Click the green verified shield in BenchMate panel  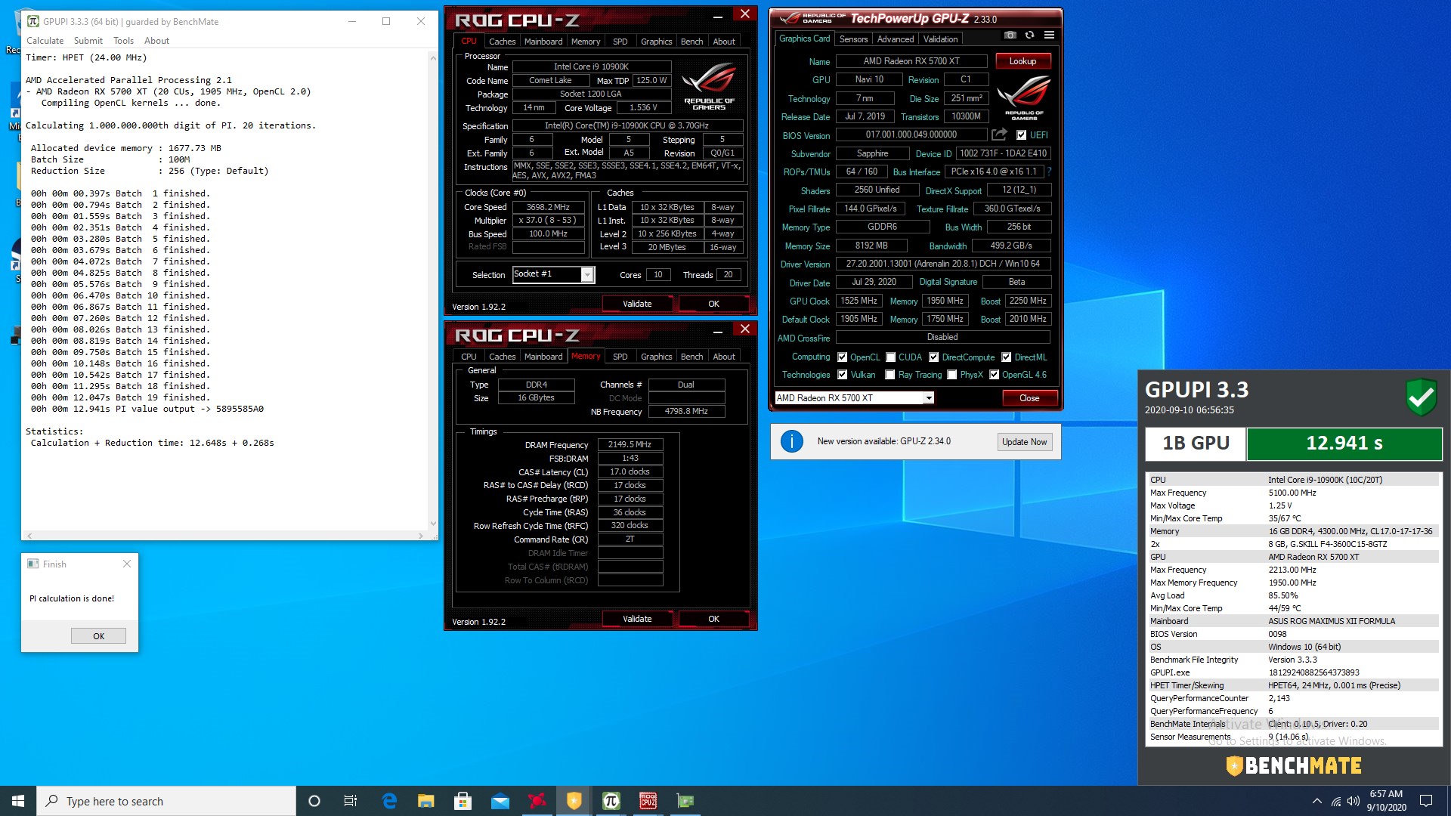(1421, 397)
